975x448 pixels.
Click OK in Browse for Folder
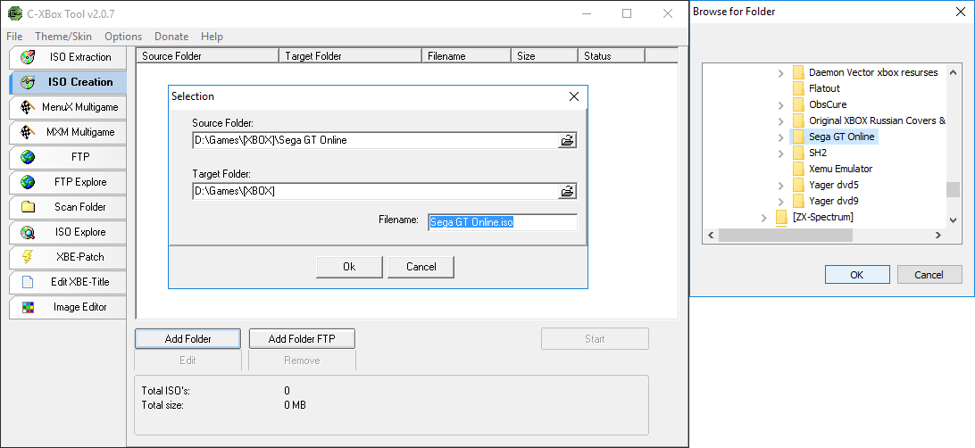click(x=857, y=275)
